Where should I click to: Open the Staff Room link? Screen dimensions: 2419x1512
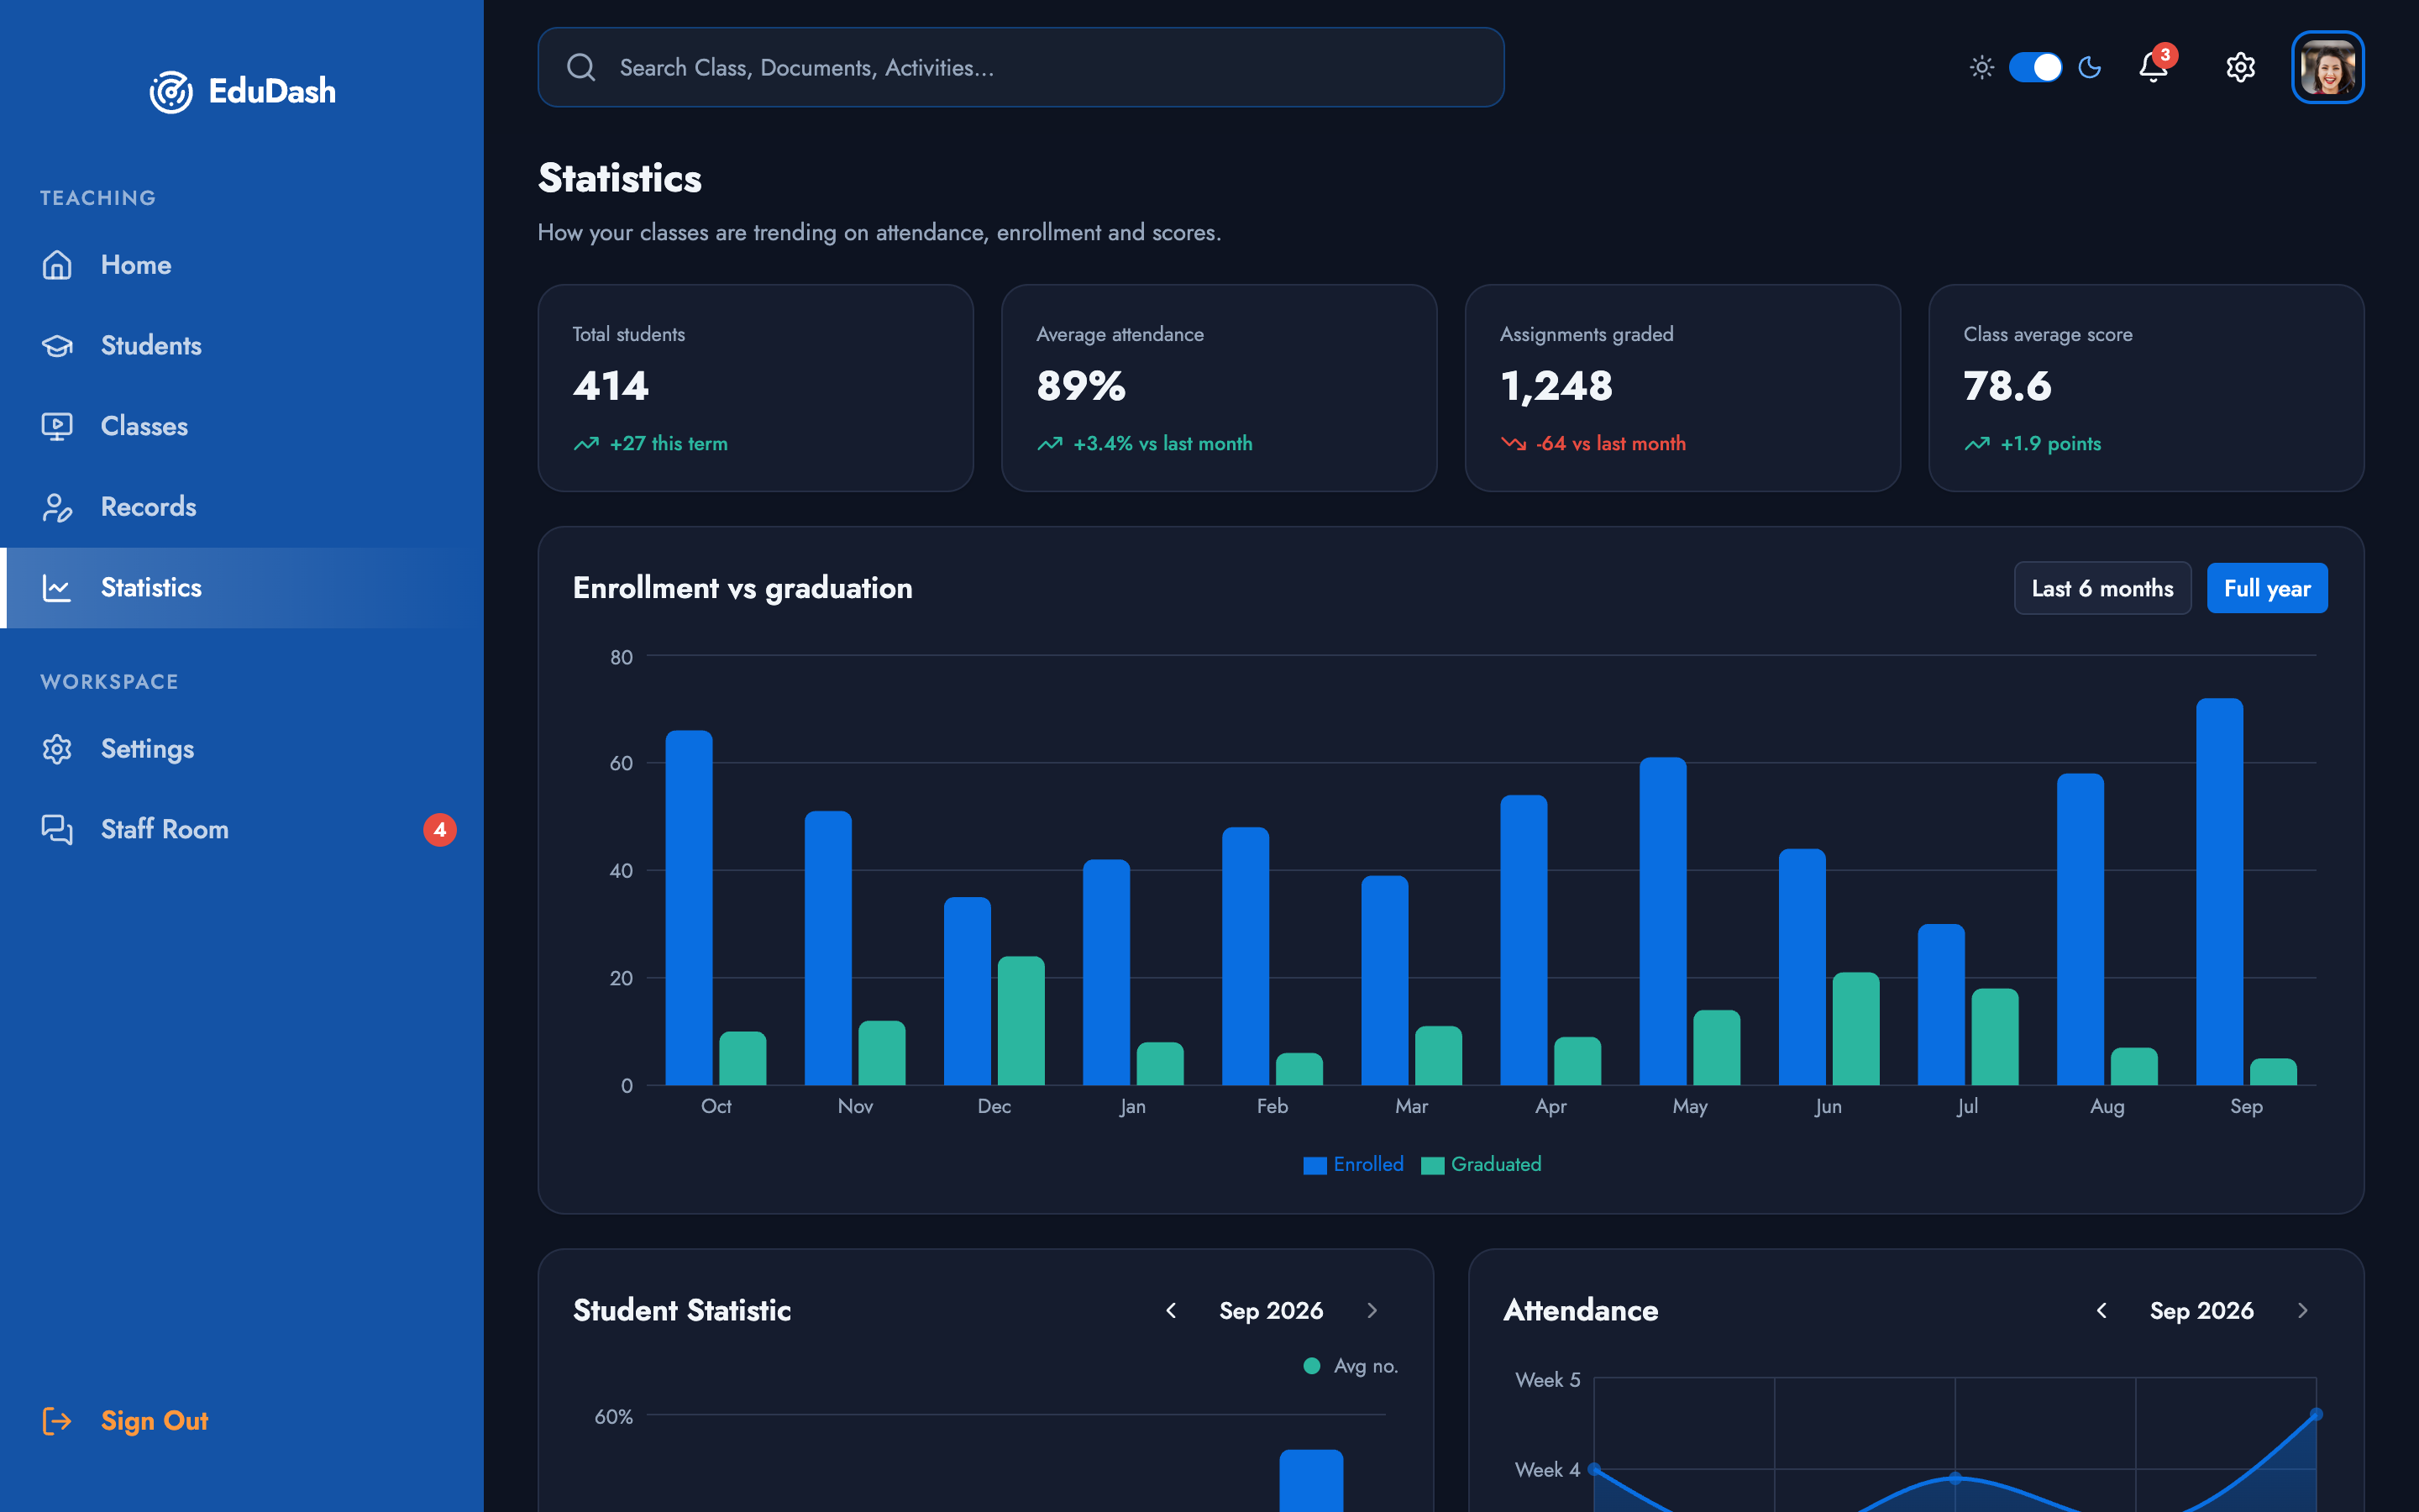242,830
